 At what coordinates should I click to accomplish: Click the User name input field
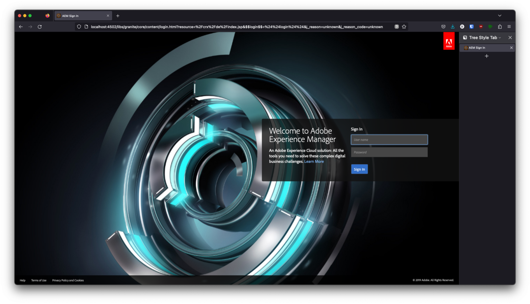point(389,140)
